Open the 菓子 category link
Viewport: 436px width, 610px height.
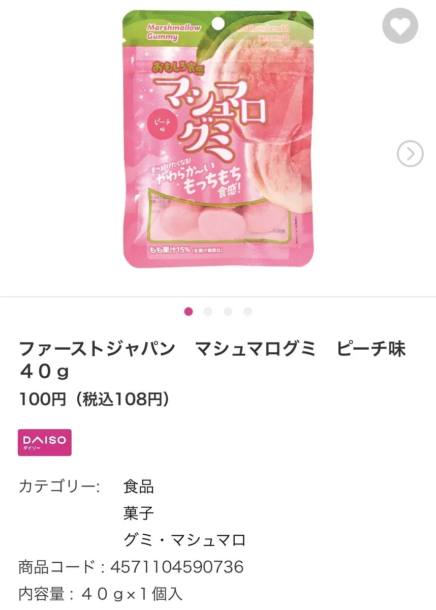point(138,513)
